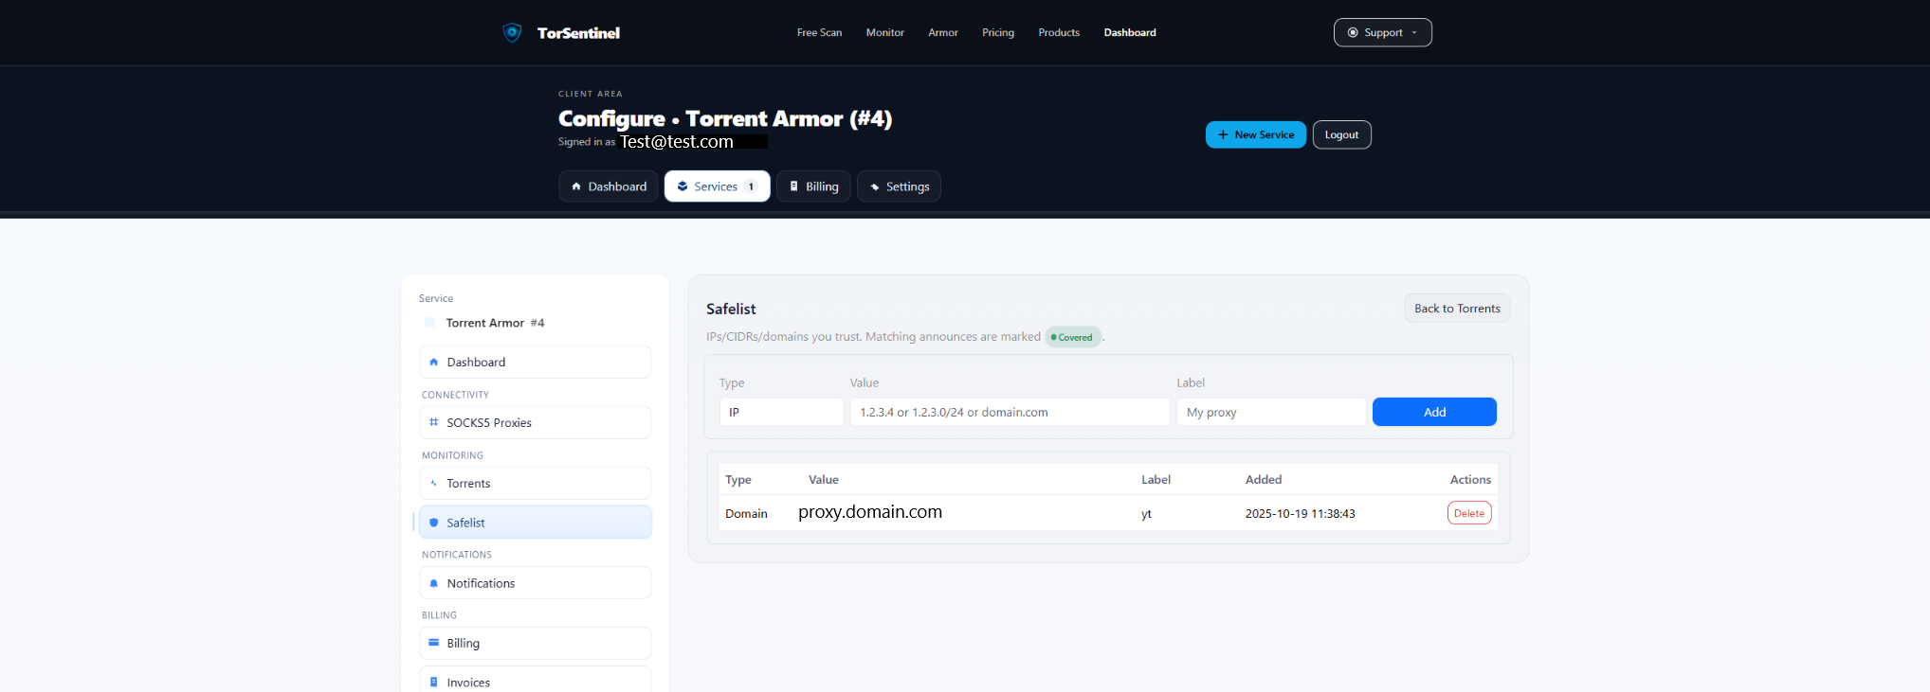The width and height of the screenshot is (1930, 692).
Task: Open SOCKS5 Proxies in sidebar
Action: point(535,422)
